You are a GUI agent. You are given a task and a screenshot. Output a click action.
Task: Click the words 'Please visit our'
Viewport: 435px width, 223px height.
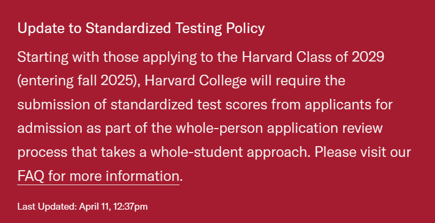coord(363,153)
